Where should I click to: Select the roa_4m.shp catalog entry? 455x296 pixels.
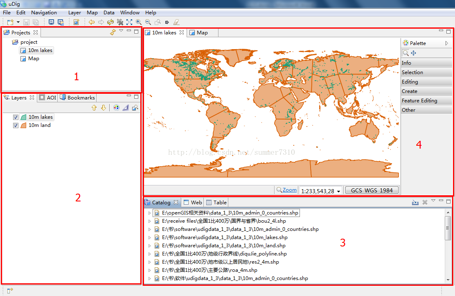click(206, 270)
